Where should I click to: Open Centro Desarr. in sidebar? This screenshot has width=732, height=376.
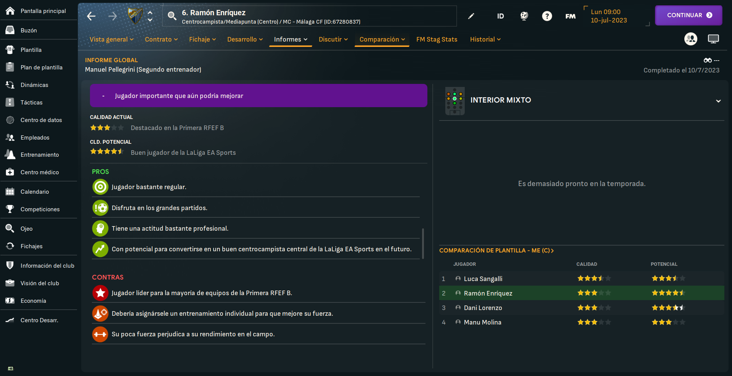click(39, 320)
